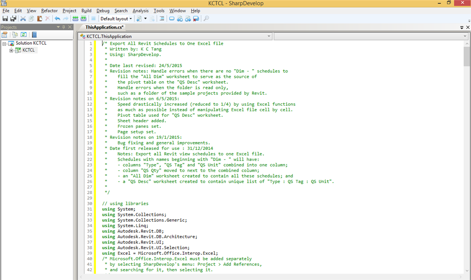Select the ThisApplication.cs* tab

pyautogui.click(x=104, y=27)
